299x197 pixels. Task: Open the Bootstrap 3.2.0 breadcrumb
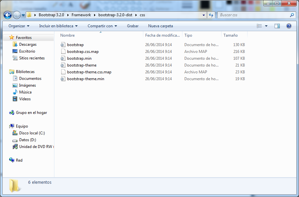(51, 15)
